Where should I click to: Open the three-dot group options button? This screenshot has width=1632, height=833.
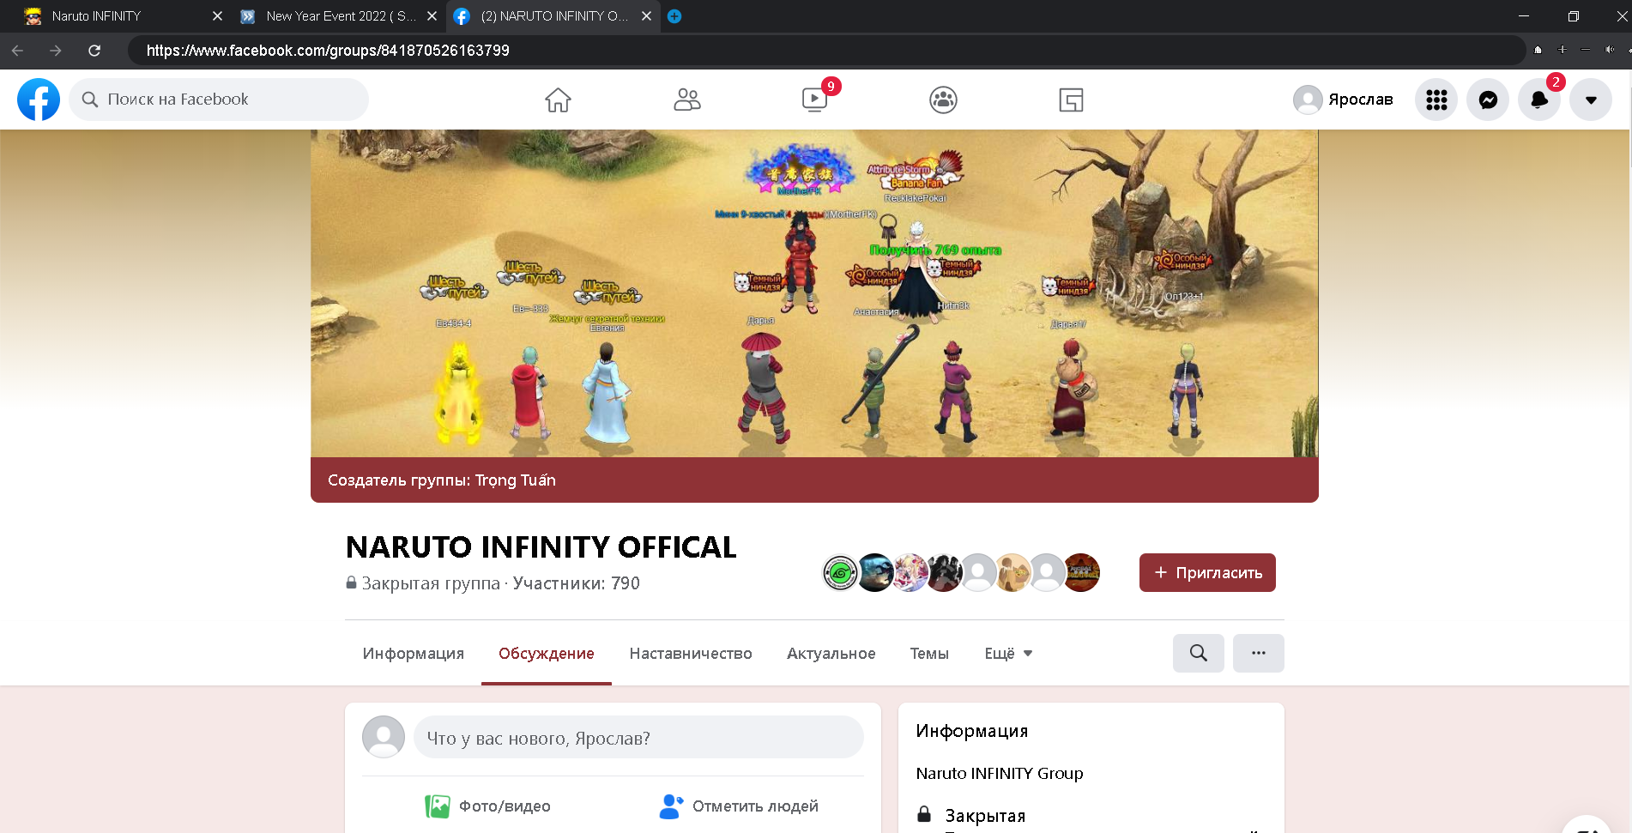coord(1259,654)
